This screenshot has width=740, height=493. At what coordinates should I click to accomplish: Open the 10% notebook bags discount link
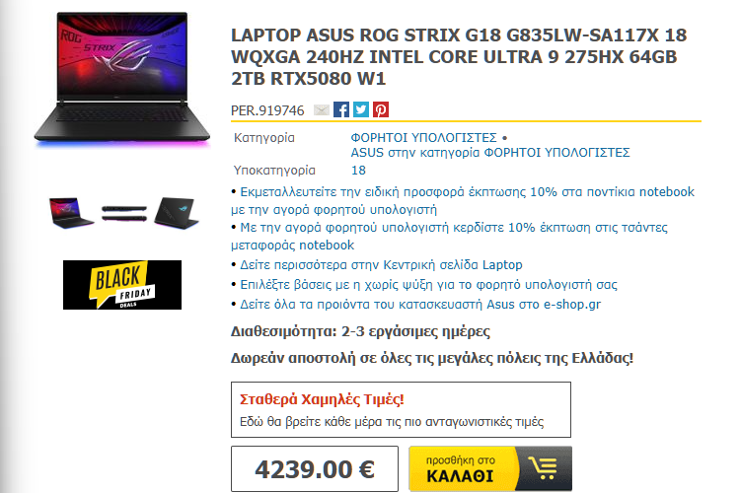tap(449, 237)
